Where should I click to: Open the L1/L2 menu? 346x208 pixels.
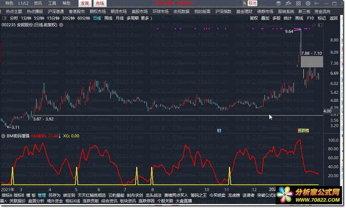(x=23, y=3)
